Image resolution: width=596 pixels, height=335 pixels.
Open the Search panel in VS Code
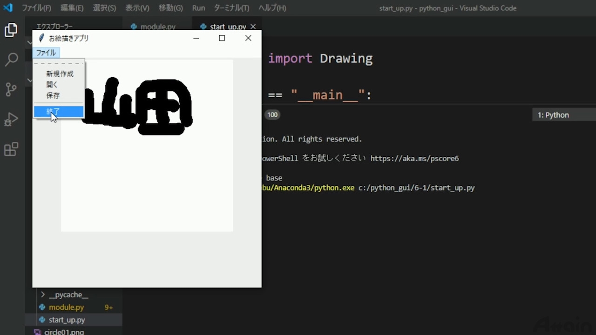click(11, 60)
